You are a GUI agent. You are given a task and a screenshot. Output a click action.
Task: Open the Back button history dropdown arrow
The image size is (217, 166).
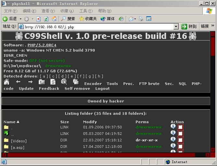20,19
